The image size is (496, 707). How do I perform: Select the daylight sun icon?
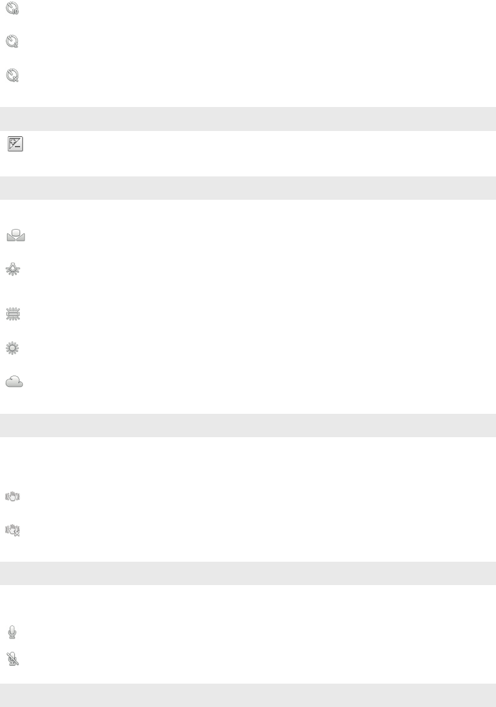pos(14,348)
